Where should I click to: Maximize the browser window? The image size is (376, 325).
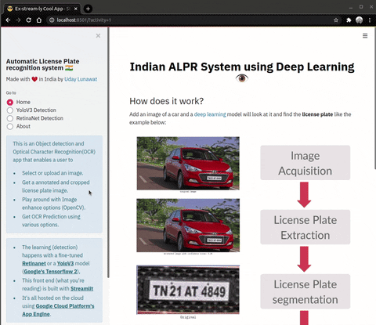click(361, 7)
